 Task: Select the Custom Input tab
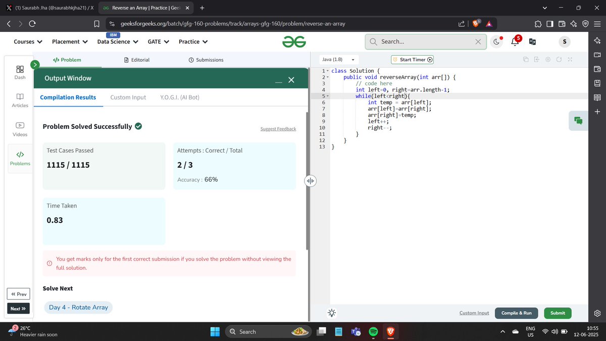pyautogui.click(x=128, y=98)
